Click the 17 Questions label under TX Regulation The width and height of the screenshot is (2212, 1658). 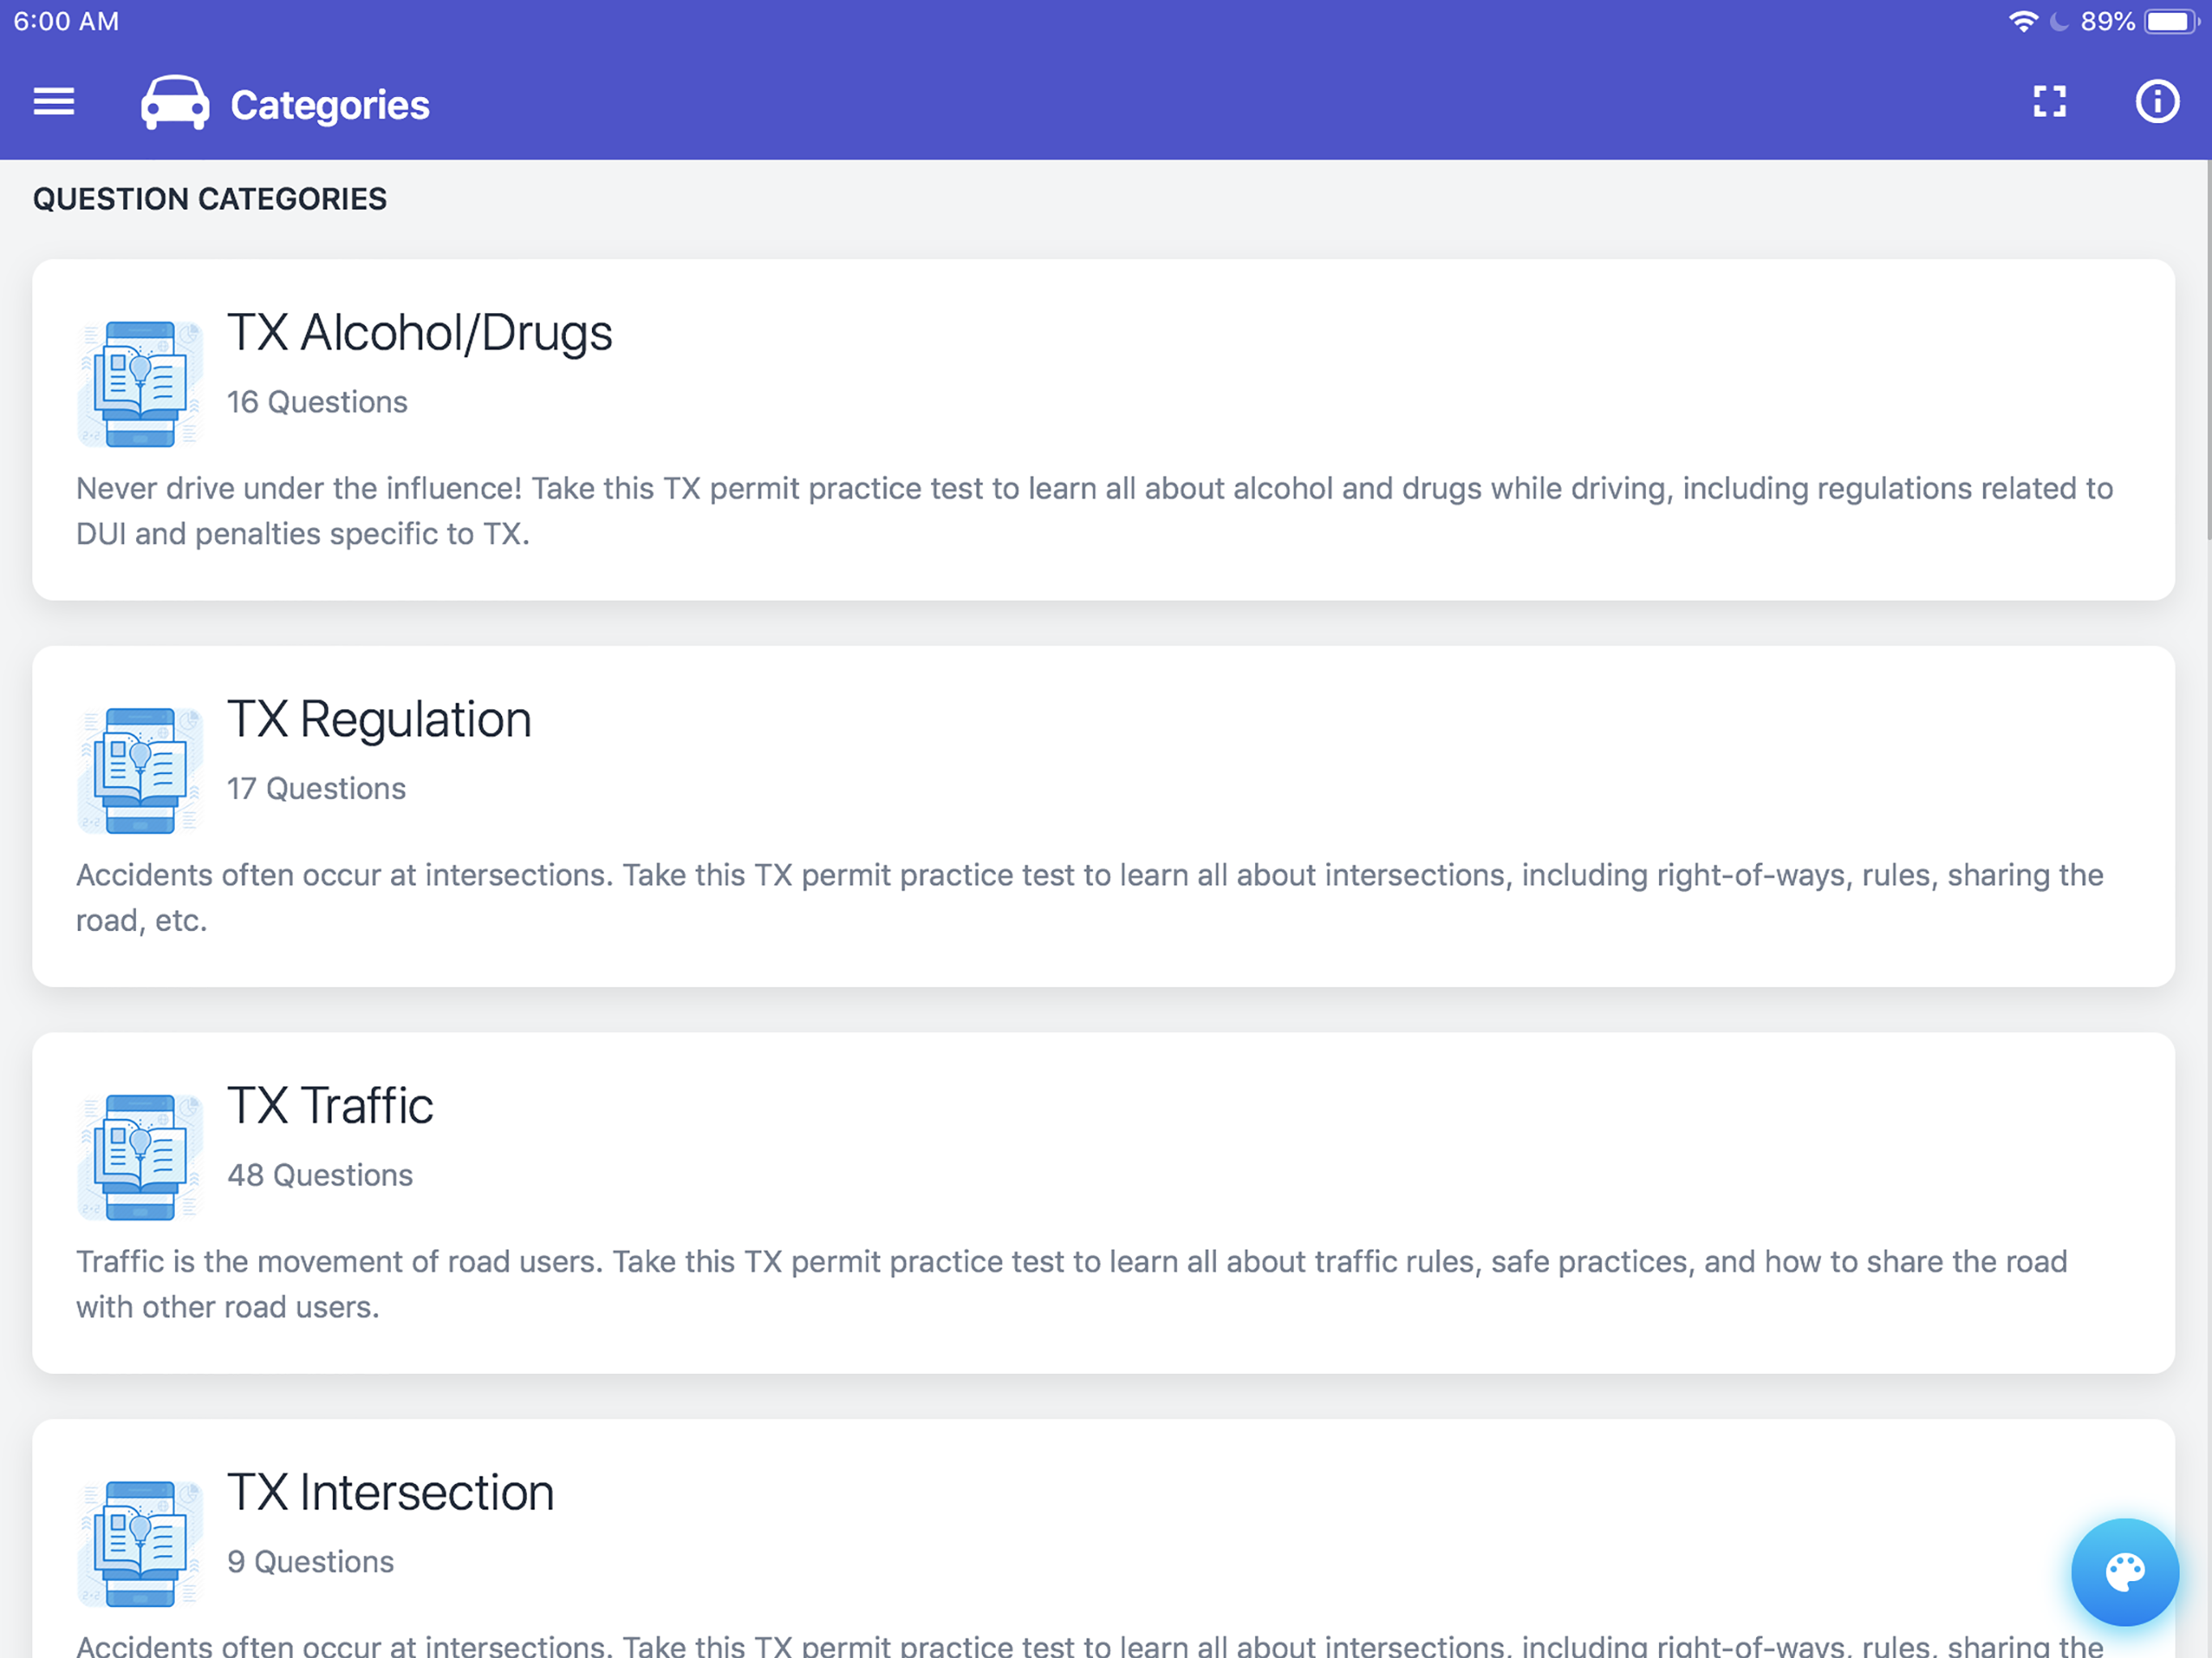[316, 788]
